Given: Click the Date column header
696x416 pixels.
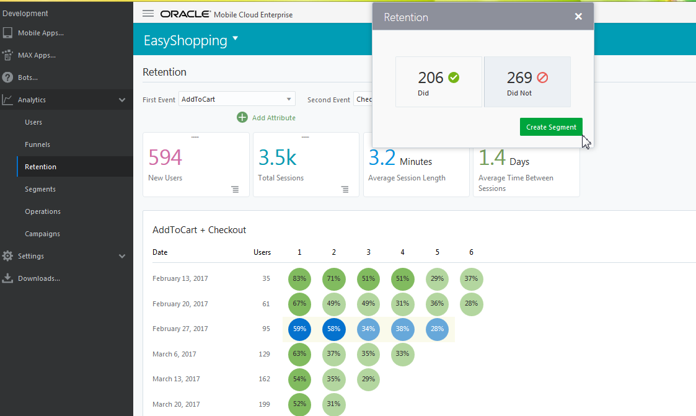Looking at the screenshot, I should 160,252.
